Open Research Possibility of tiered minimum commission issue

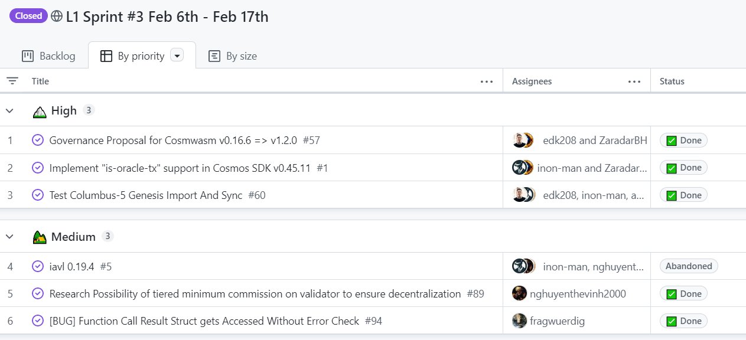(x=255, y=294)
